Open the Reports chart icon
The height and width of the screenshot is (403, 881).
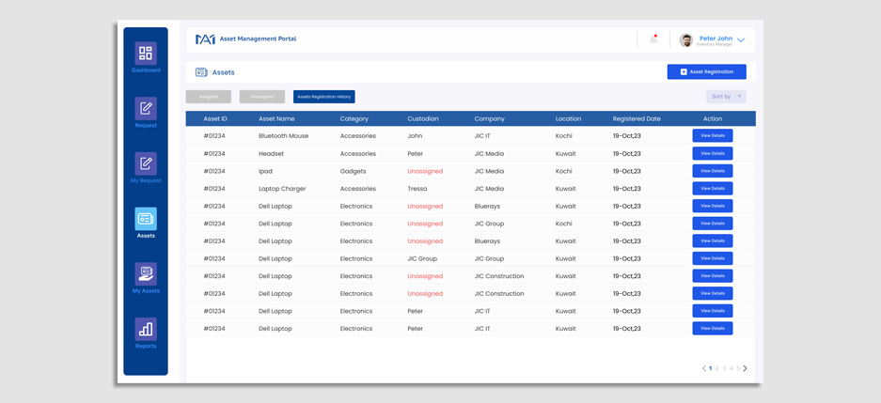(x=146, y=329)
